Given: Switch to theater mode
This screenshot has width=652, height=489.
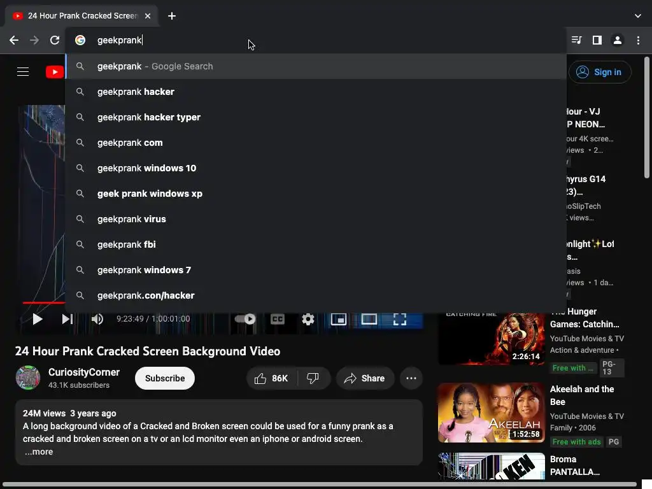Looking at the screenshot, I should [369, 319].
